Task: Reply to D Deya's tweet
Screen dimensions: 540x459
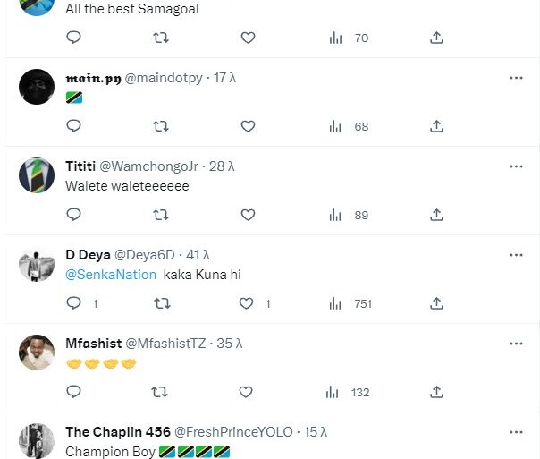Action: click(x=74, y=303)
